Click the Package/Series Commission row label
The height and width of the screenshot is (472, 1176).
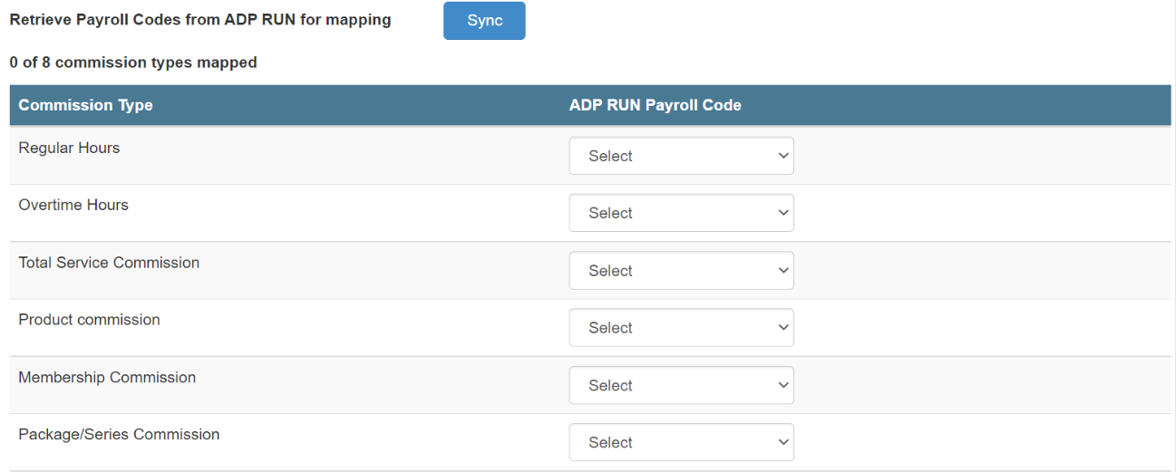(119, 434)
